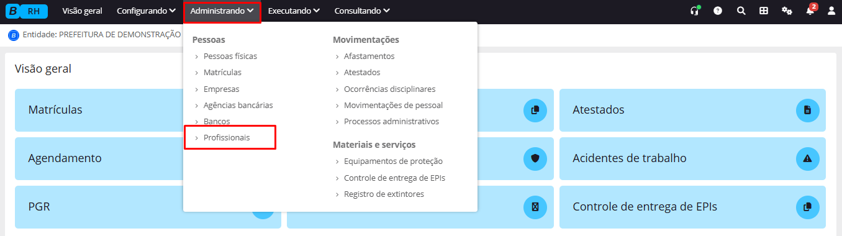
Task: Click the Acidentes de trabalho warning icon
Action: [807, 158]
